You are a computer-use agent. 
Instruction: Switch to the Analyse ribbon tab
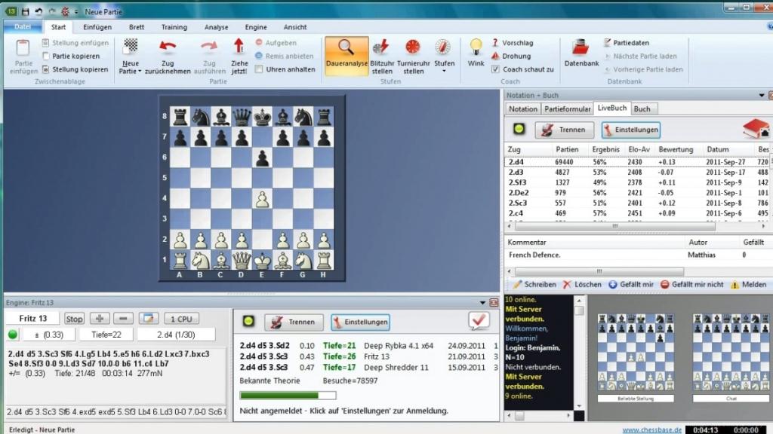[x=216, y=27]
